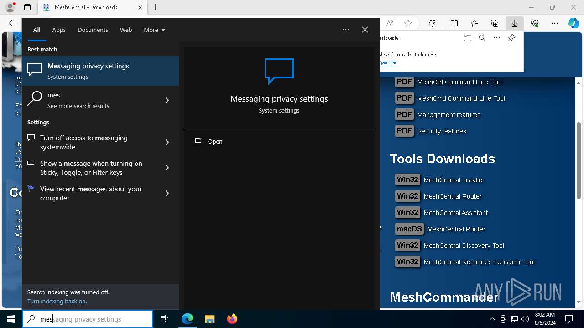Open Browser essentials heart icon
The width and height of the screenshot is (584, 328).
click(535, 23)
